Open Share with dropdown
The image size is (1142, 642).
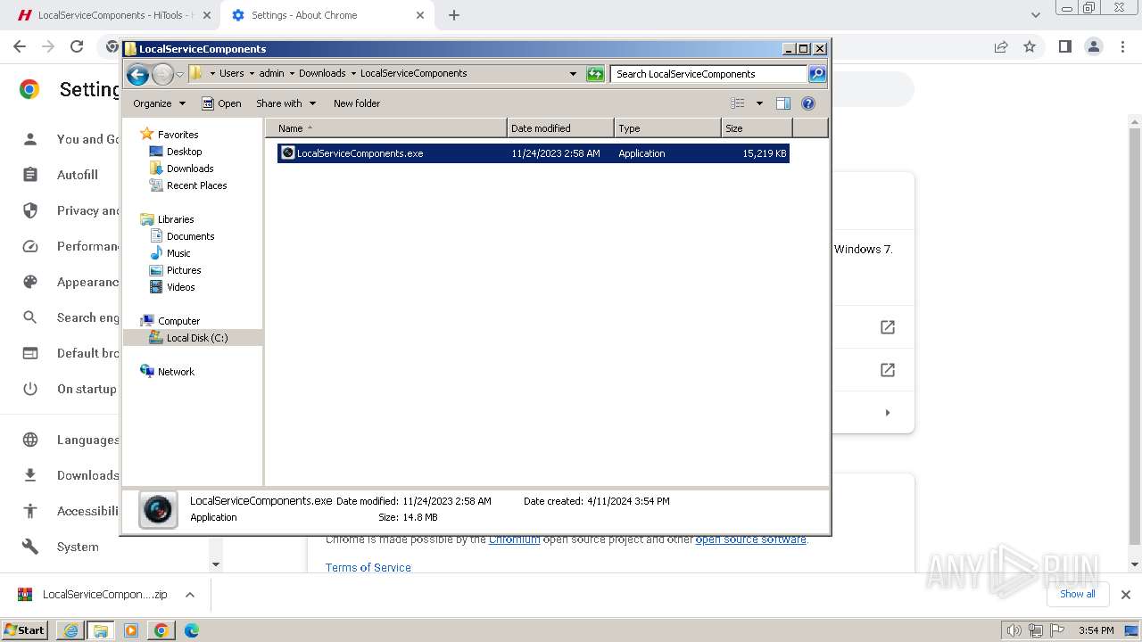[x=285, y=103]
